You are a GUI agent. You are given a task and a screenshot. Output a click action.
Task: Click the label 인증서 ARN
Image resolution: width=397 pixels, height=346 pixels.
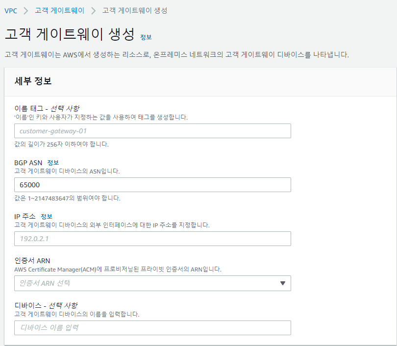32,261
